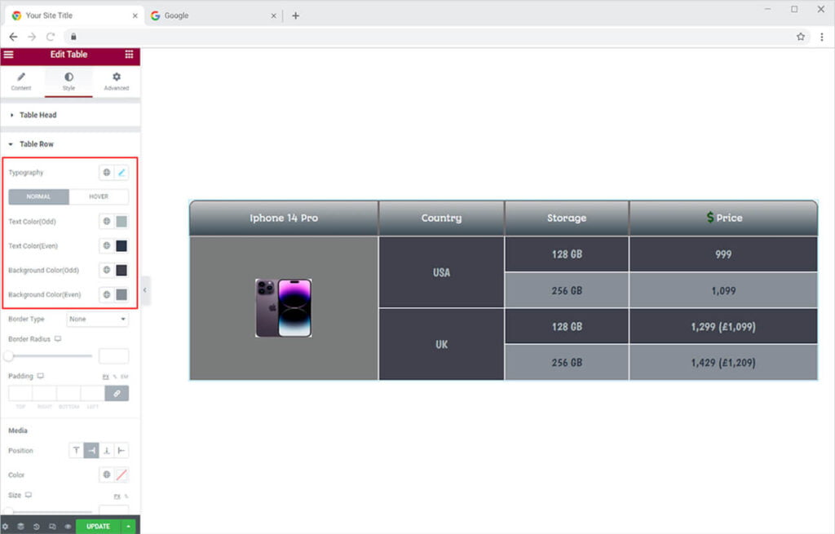Click the global icon for Text Color(Odd)

coord(106,222)
